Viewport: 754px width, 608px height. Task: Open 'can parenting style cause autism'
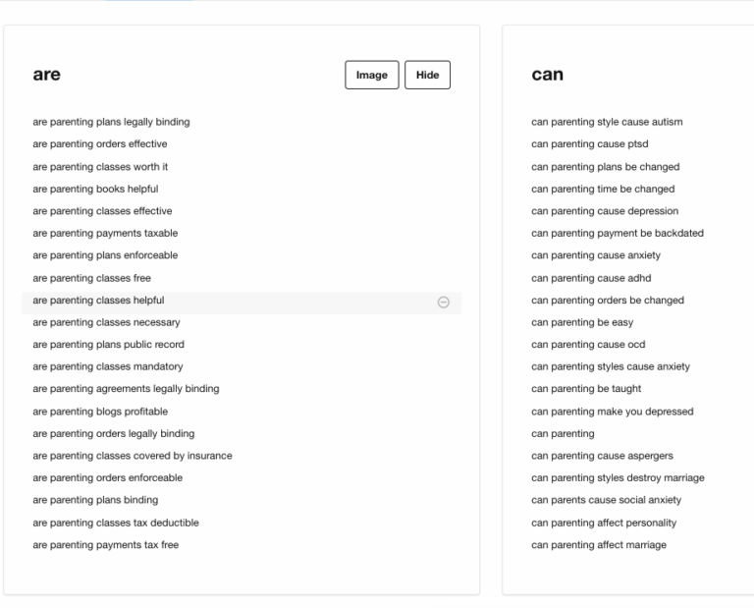click(607, 123)
